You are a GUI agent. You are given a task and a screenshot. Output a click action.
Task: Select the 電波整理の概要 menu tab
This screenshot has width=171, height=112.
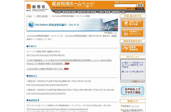point(69,12)
